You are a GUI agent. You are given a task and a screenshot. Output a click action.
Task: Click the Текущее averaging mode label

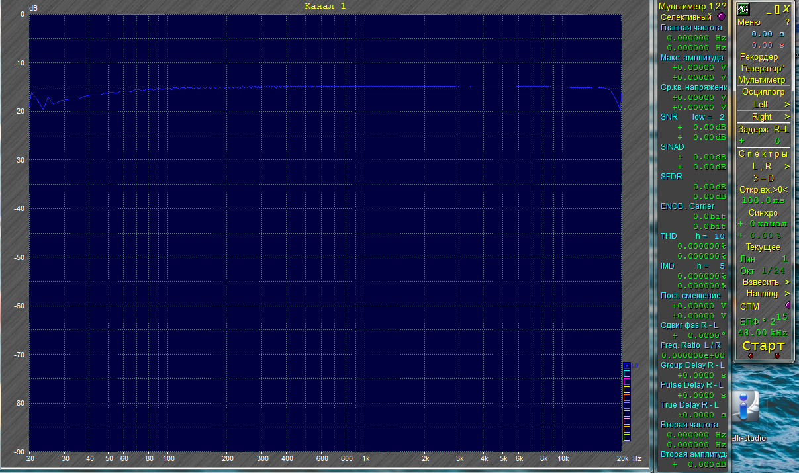(x=763, y=247)
